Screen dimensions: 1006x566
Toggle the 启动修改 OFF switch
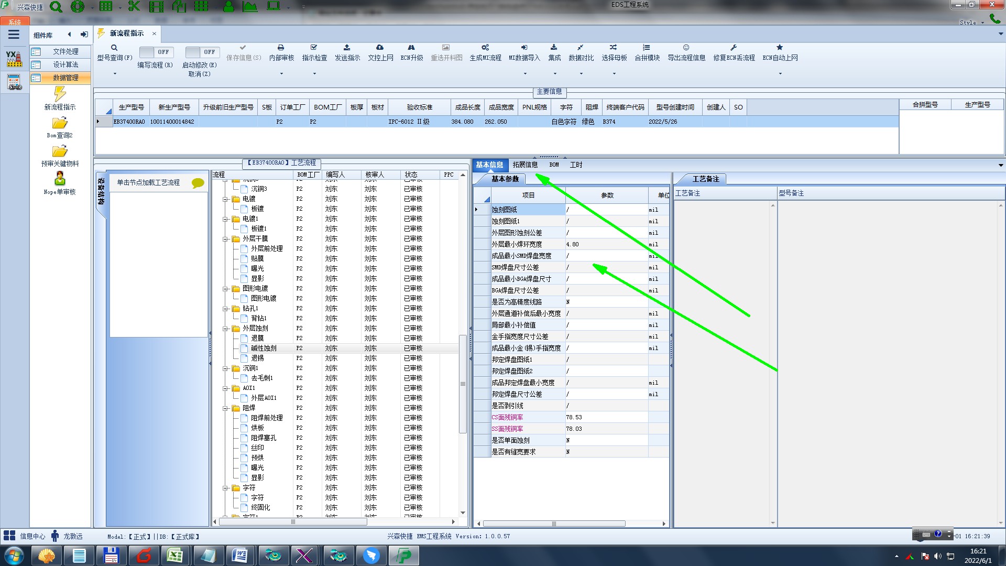(x=202, y=52)
